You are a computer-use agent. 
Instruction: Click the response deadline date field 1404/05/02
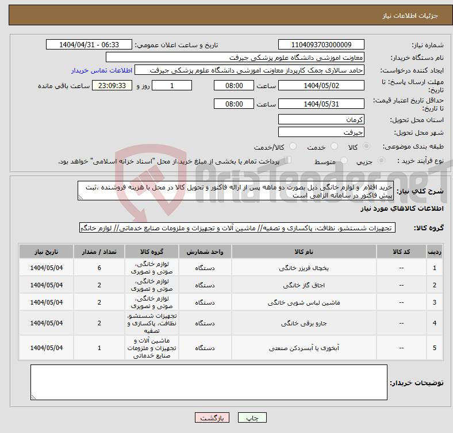coord(321,86)
